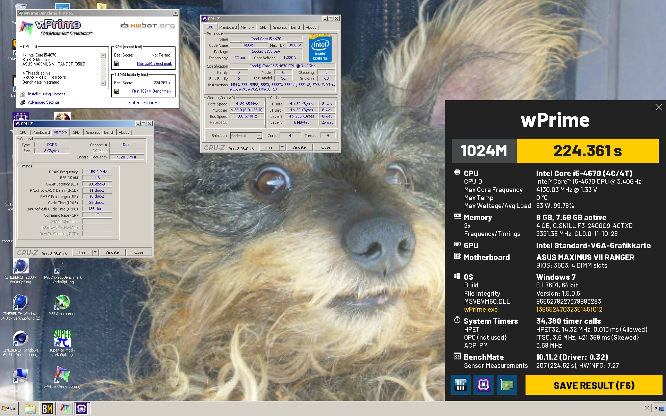Click Run 32M Benchmark link
This screenshot has width=666, height=416.
(154, 63)
